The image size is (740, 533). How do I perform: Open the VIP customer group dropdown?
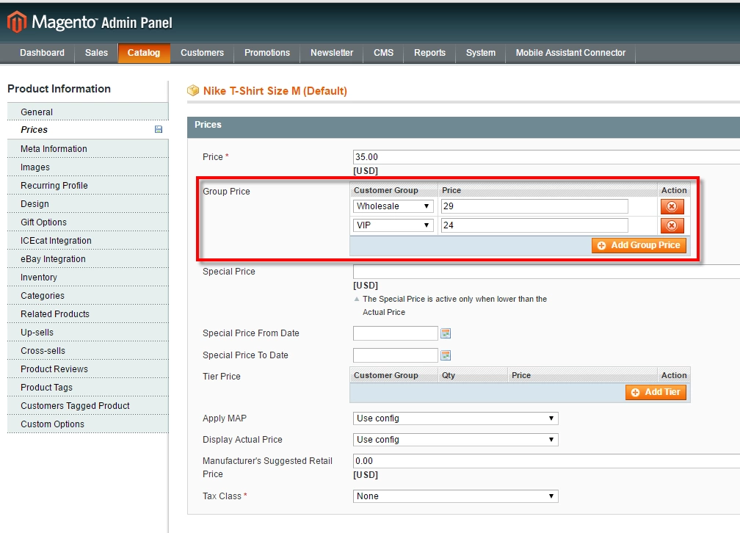pos(393,225)
